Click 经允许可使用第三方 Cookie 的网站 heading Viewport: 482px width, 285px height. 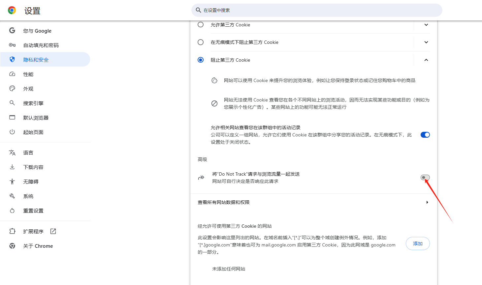pyautogui.click(x=235, y=226)
